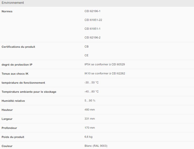Select the IK10 se conformer value
This screenshot has width=194, height=149.
coord(105,73)
